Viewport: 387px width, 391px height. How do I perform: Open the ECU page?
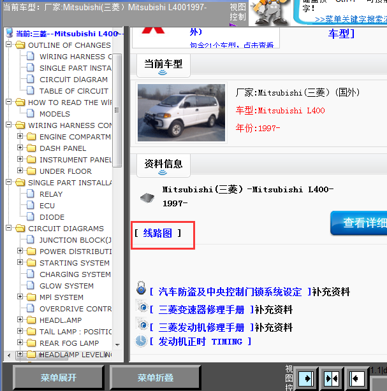coord(47,206)
